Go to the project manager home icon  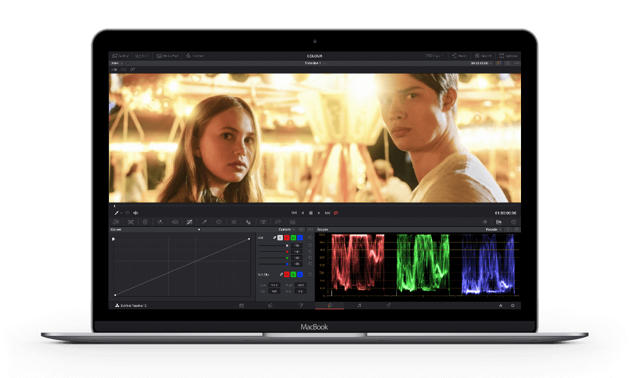(x=501, y=305)
